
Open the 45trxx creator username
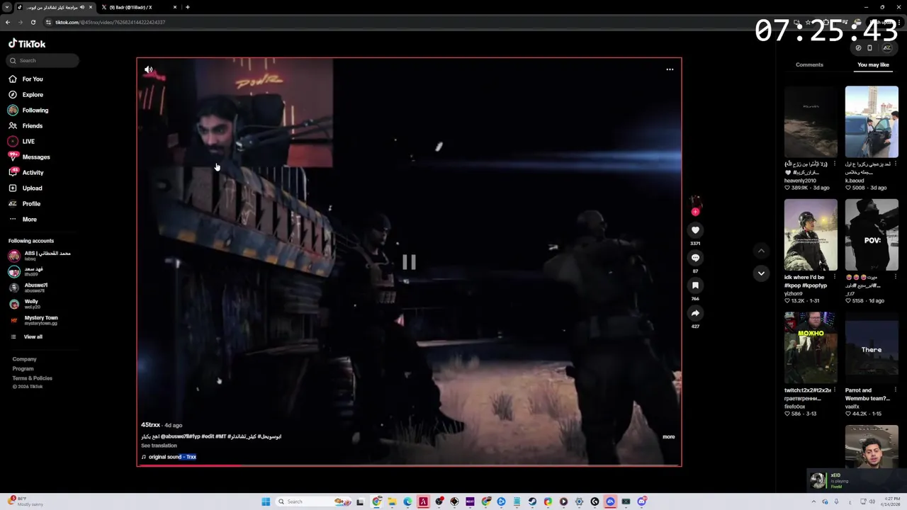[x=150, y=425]
